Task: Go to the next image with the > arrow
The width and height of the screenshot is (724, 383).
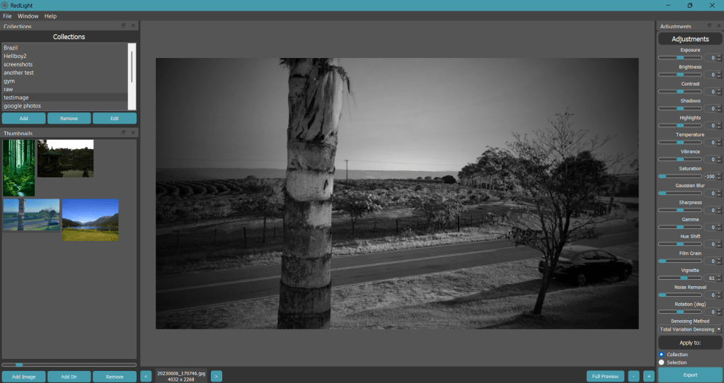Action: coord(217,376)
